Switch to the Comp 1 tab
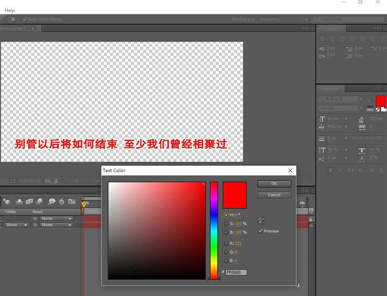 pos(17,28)
